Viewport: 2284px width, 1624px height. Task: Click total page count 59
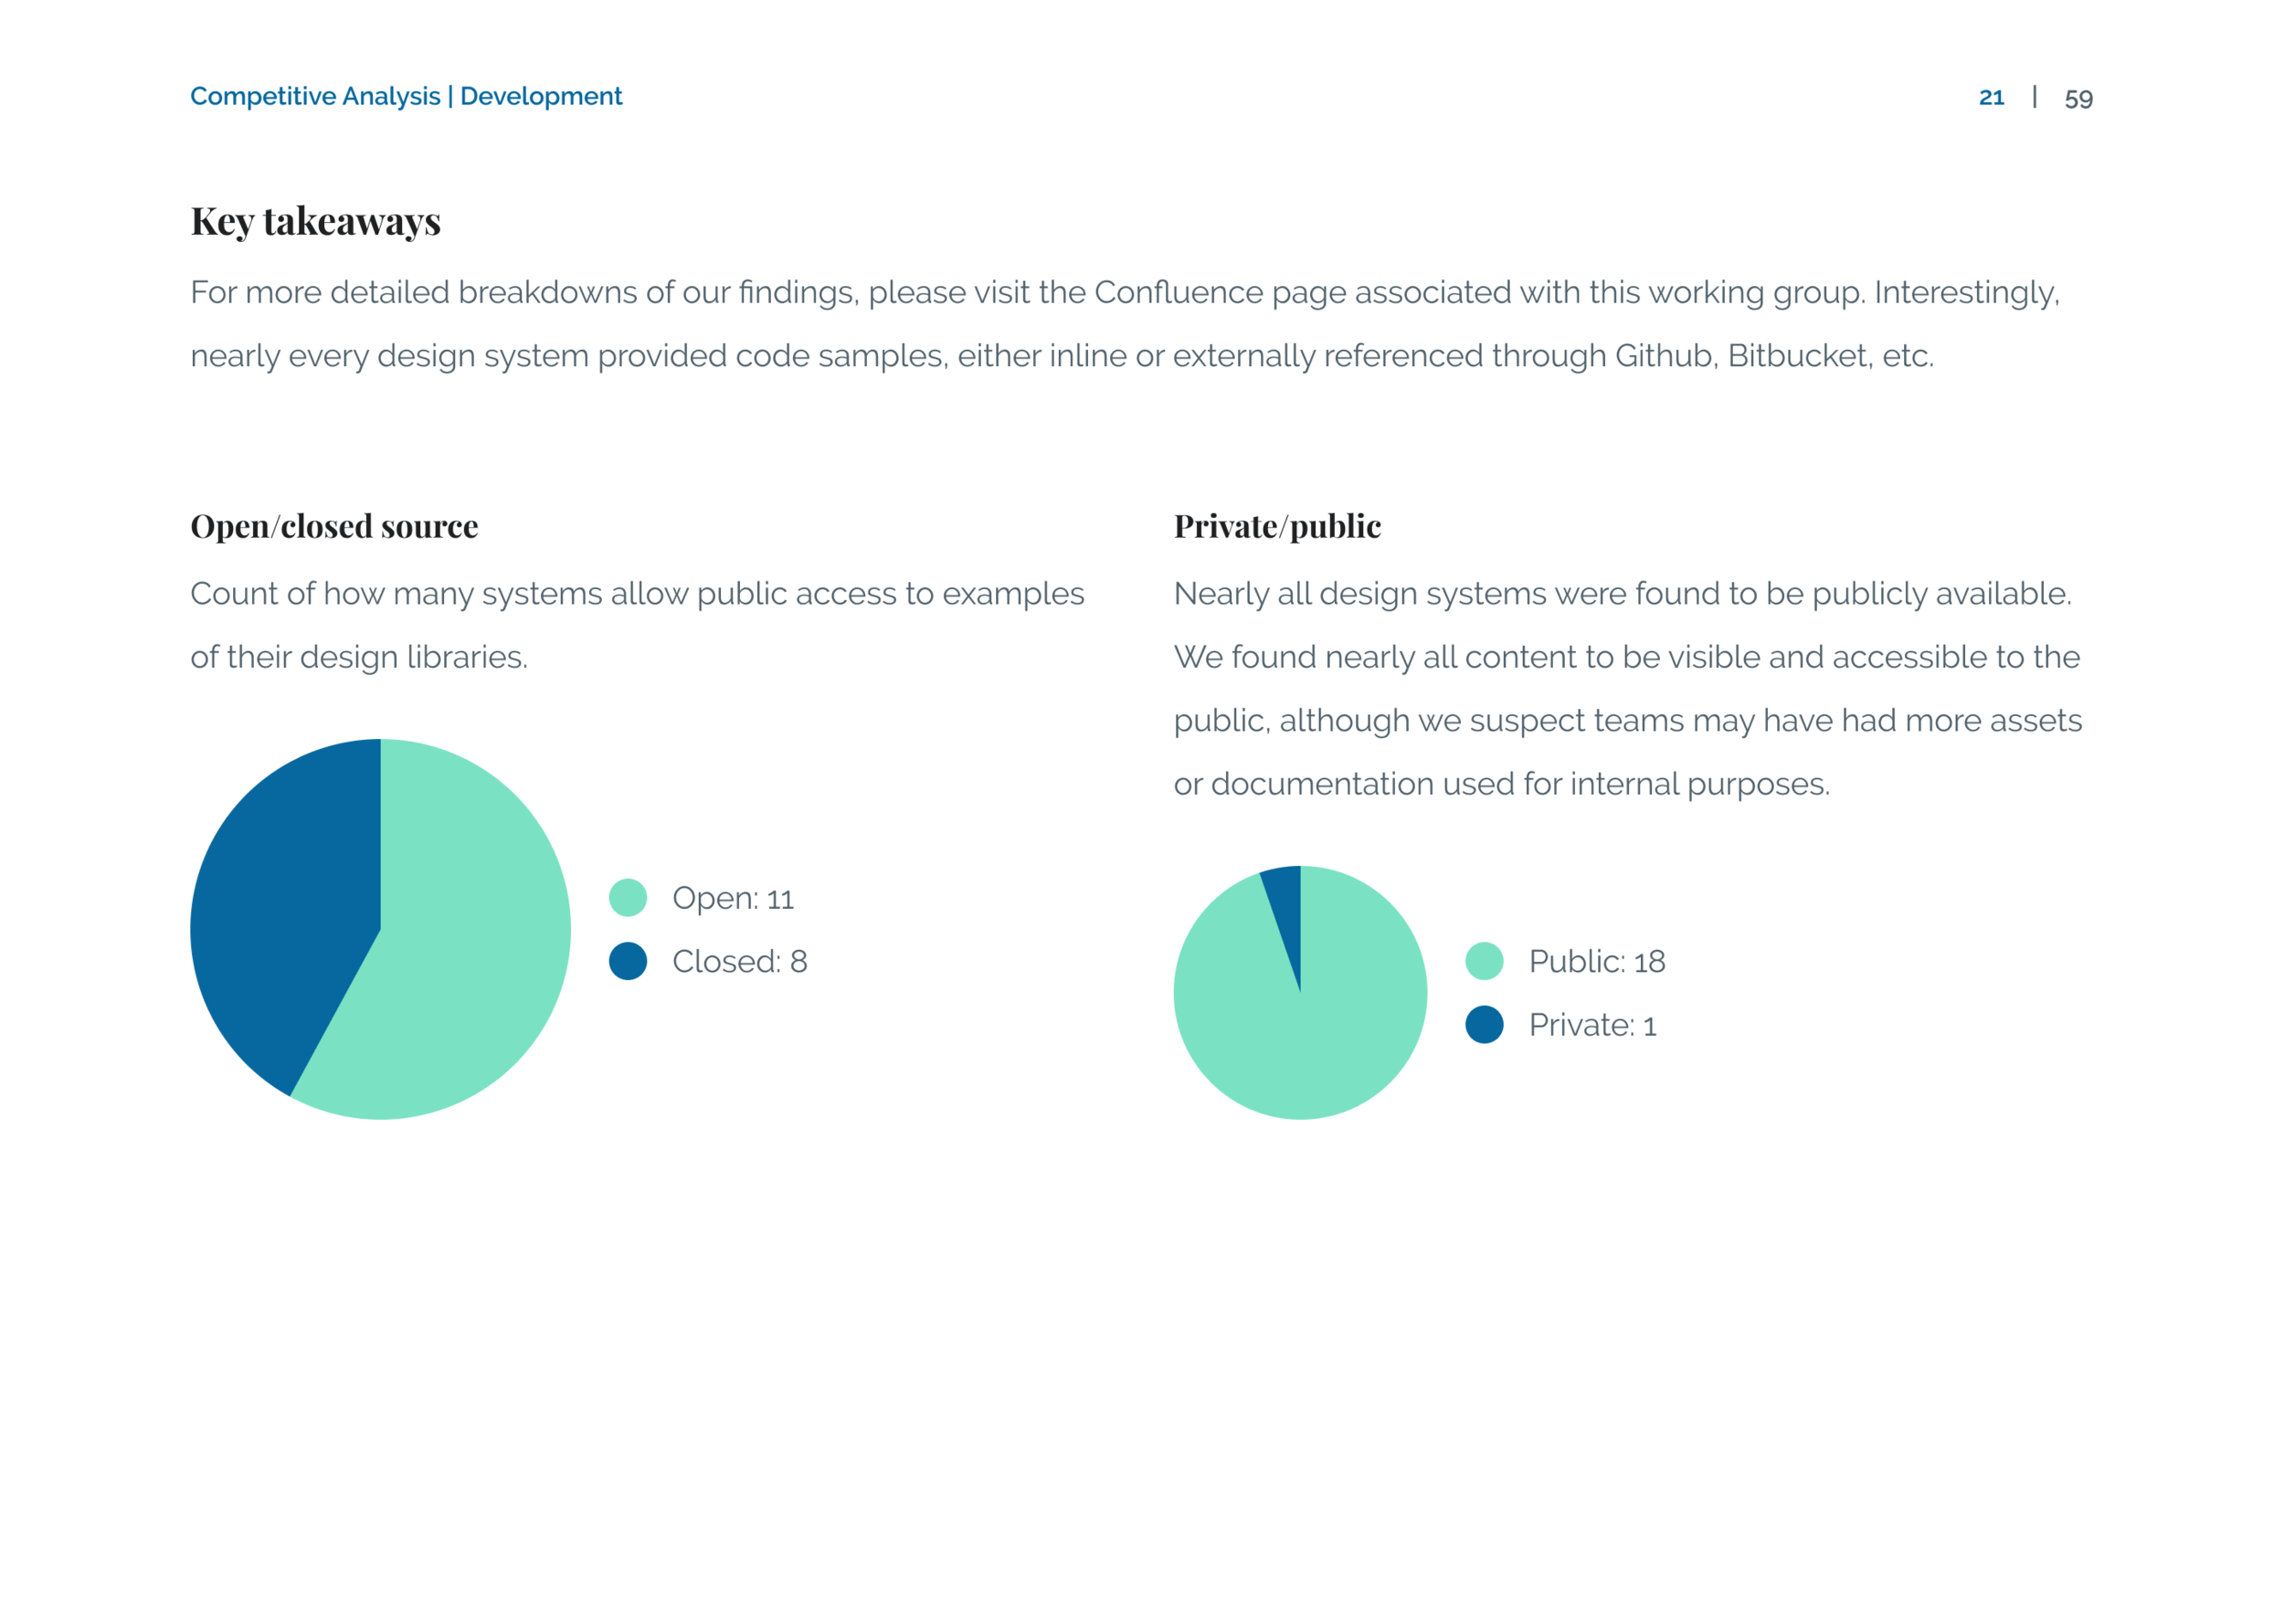coord(2078,98)
